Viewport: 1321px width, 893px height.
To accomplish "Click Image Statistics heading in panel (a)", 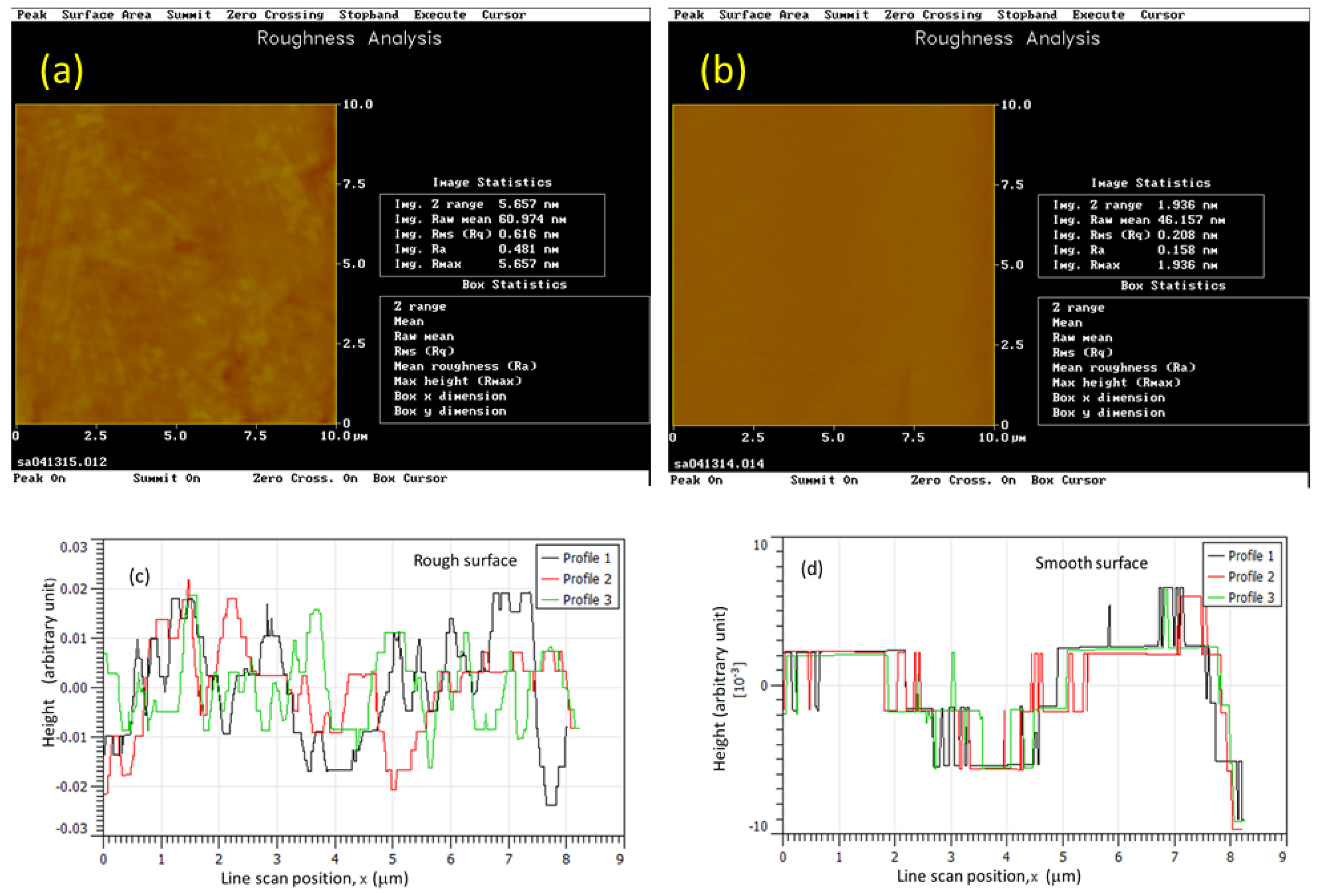I will tap(492, 183).
